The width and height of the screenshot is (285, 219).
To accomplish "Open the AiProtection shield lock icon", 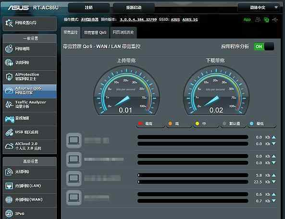I will [9, 77].
